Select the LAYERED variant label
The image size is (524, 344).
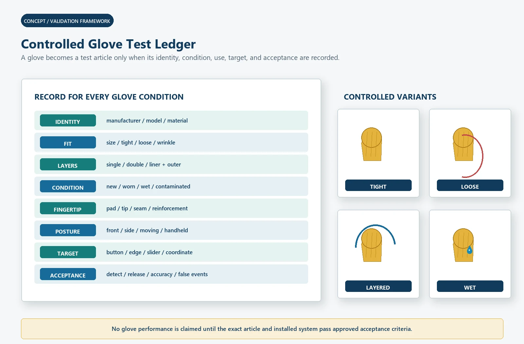[x=378, y=286]
